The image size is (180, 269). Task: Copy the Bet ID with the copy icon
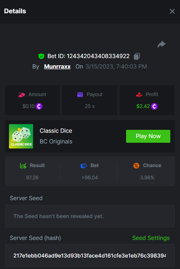137,56
